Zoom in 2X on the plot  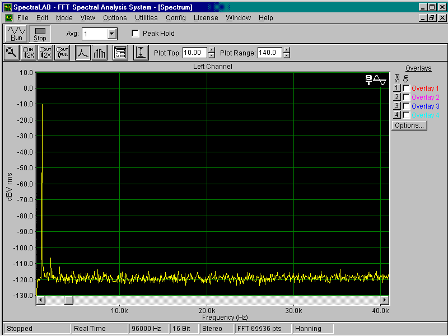click(x=29, y=53)
